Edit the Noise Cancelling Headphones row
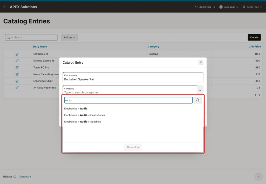This screenshot has height=184, width=266. coord(17,74)
